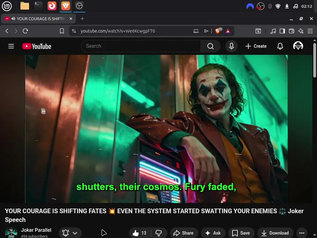
Task: Open the Bluetooth tray icon
Action: [270, 6]
